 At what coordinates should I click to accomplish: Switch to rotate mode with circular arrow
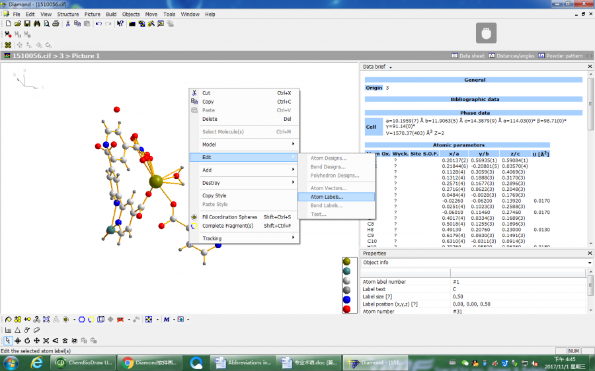[27, 341]
